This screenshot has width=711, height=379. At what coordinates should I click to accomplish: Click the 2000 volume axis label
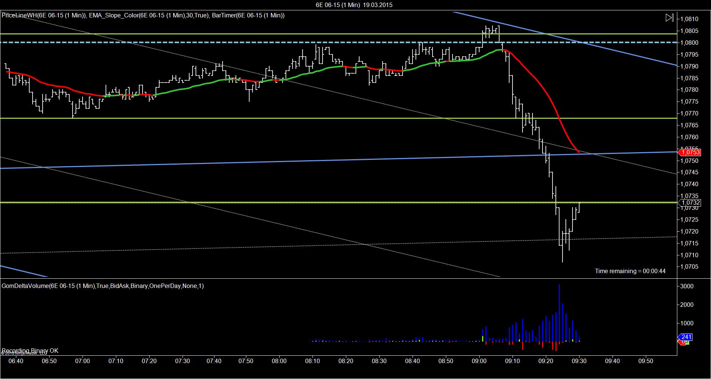[687, 305]
